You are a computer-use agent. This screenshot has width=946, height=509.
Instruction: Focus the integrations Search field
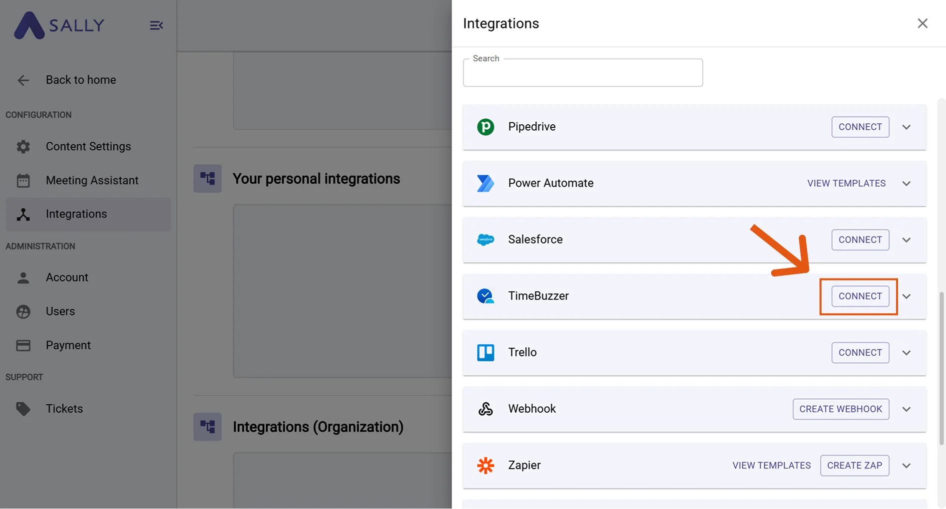583,73
